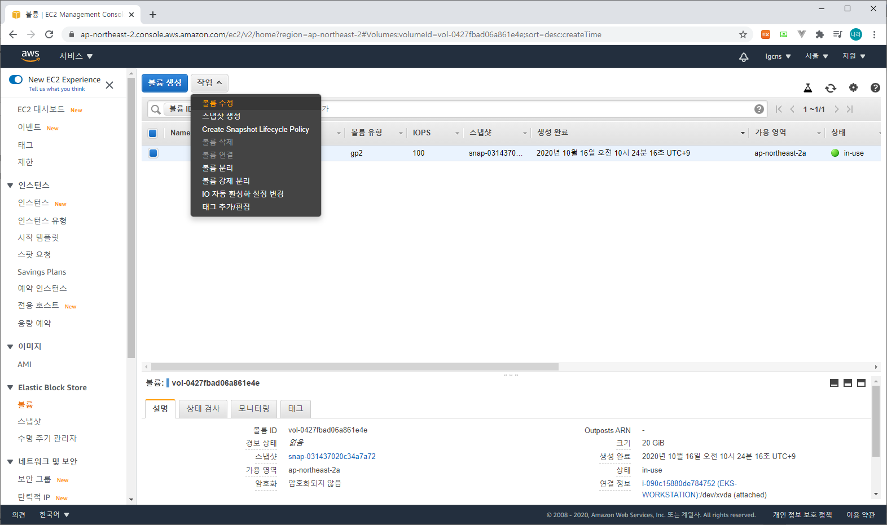Bookmark this page with the star icon

pyautogui.click(x=743, y=34)
